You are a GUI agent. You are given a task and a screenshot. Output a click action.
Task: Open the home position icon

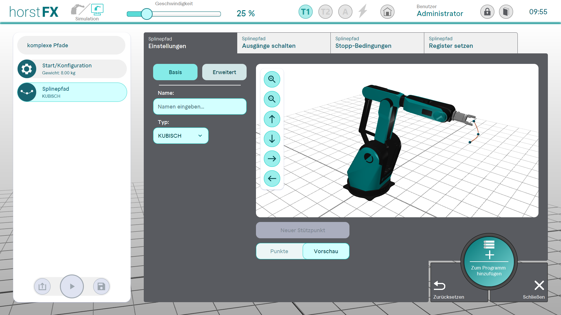pos(387,12)
